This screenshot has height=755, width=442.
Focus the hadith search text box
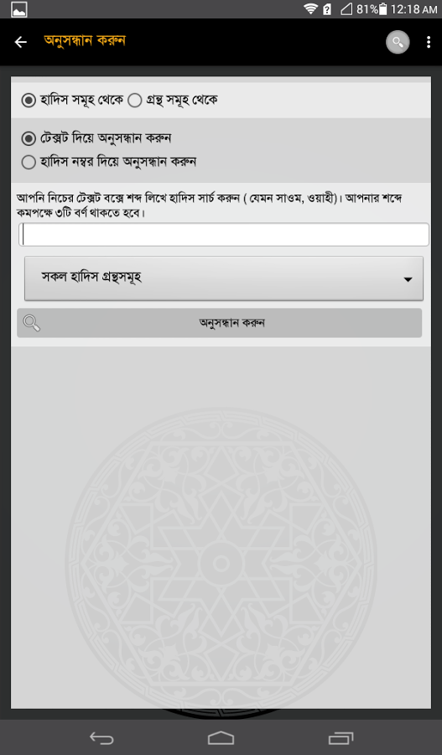click(224, 235)
